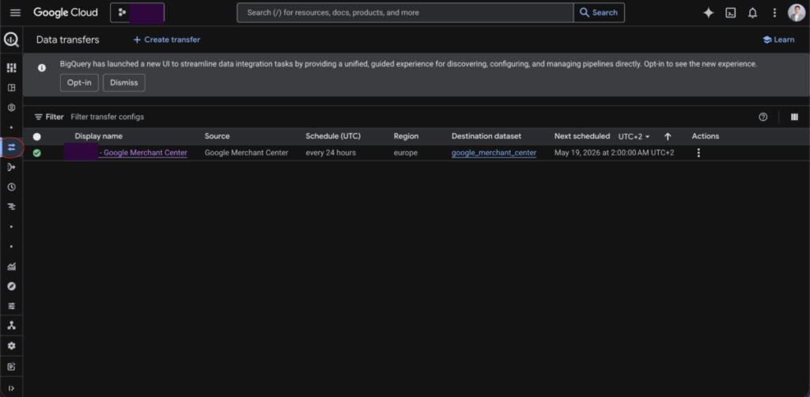Open google_merchant_center destination dataset link
810x397 pixels.
(x=494, y=153)
